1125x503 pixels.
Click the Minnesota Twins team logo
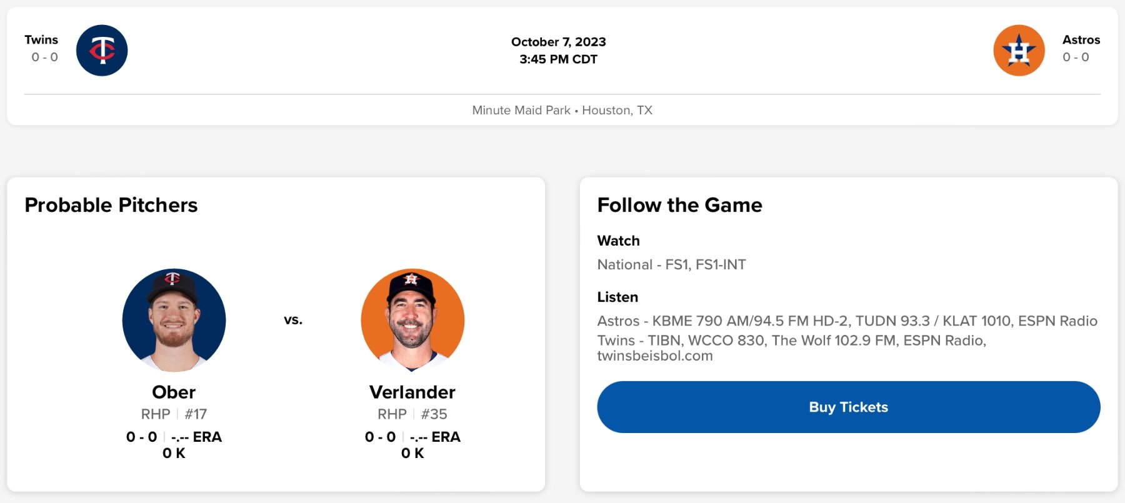coord(102,51)
